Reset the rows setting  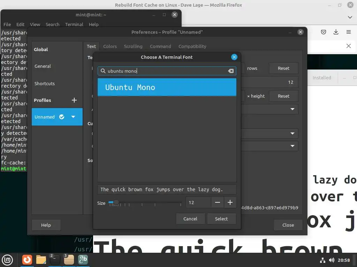[283, 68]
